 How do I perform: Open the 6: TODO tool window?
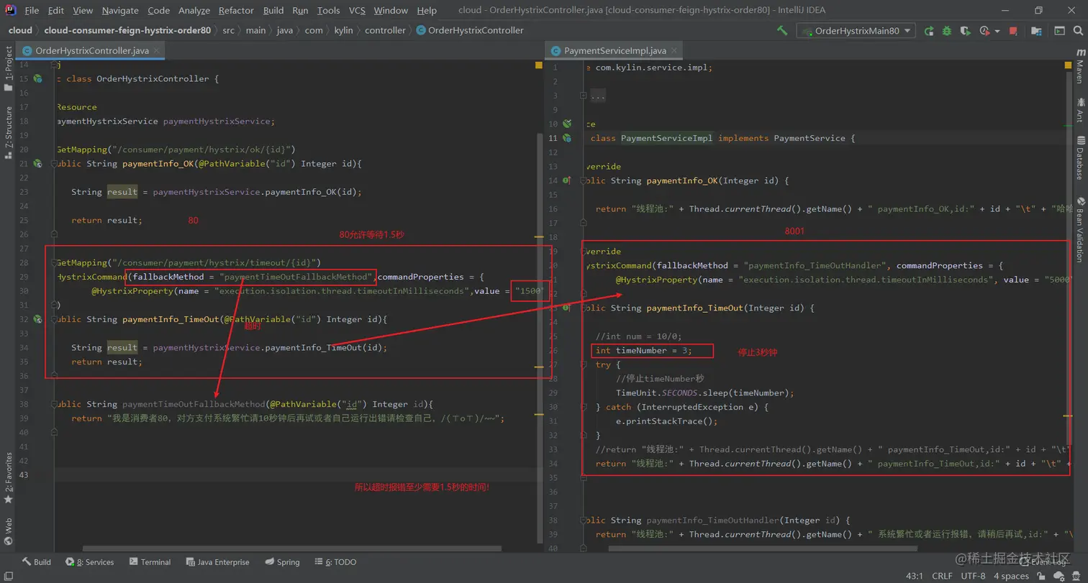tap(335, 562)
